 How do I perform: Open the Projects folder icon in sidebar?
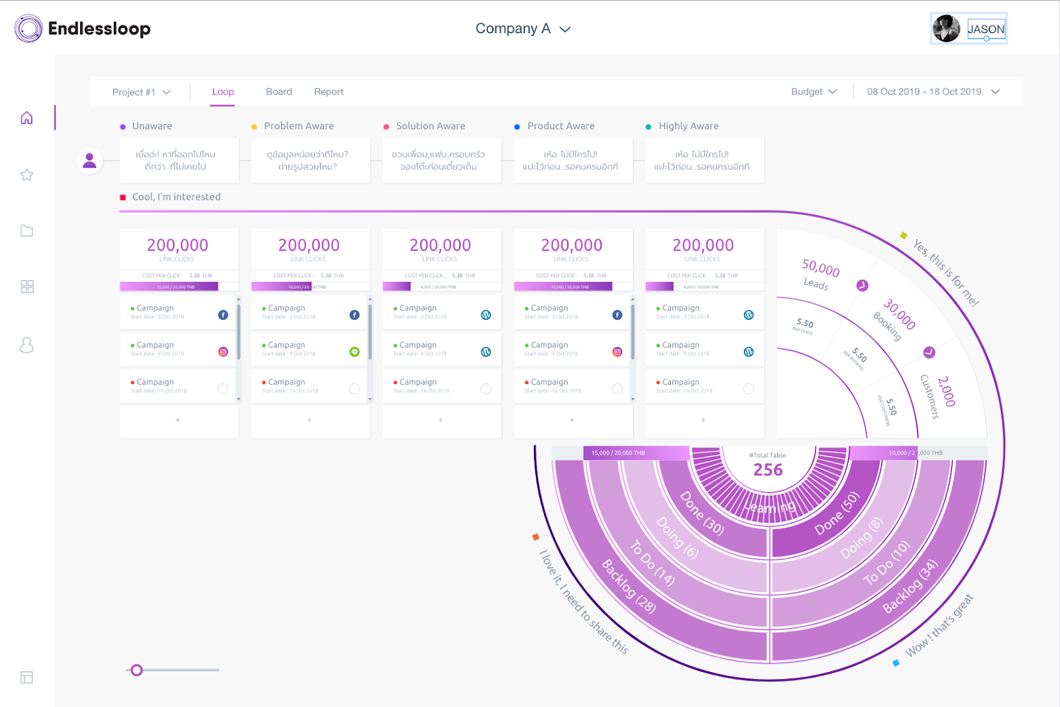[x=26, y=230]
